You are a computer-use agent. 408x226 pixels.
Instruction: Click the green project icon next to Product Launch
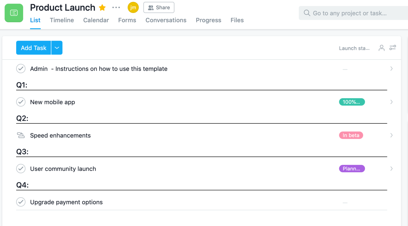point(14,13)
